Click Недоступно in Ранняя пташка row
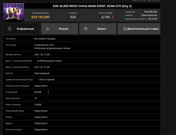Image resolution: width=176 pixels, height=135 pixels. (x=41, y=129)
